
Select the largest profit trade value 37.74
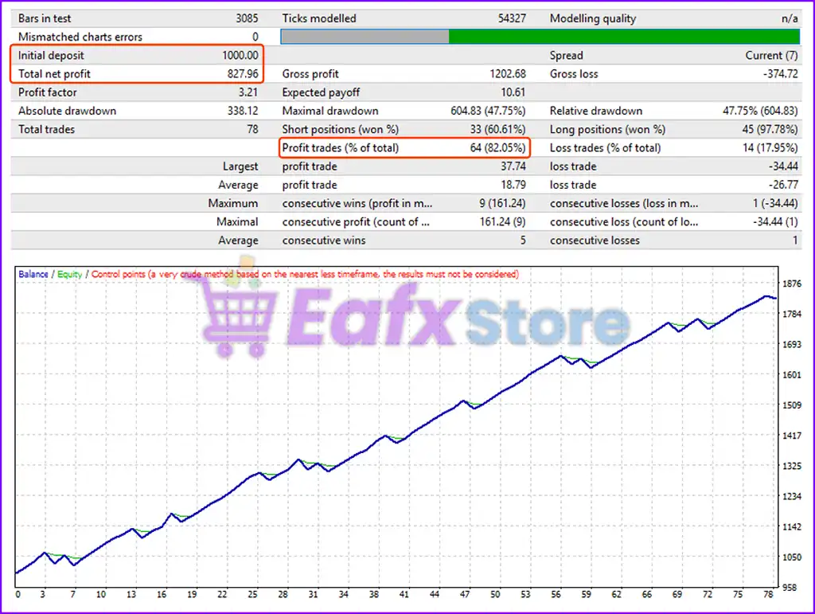513,166
